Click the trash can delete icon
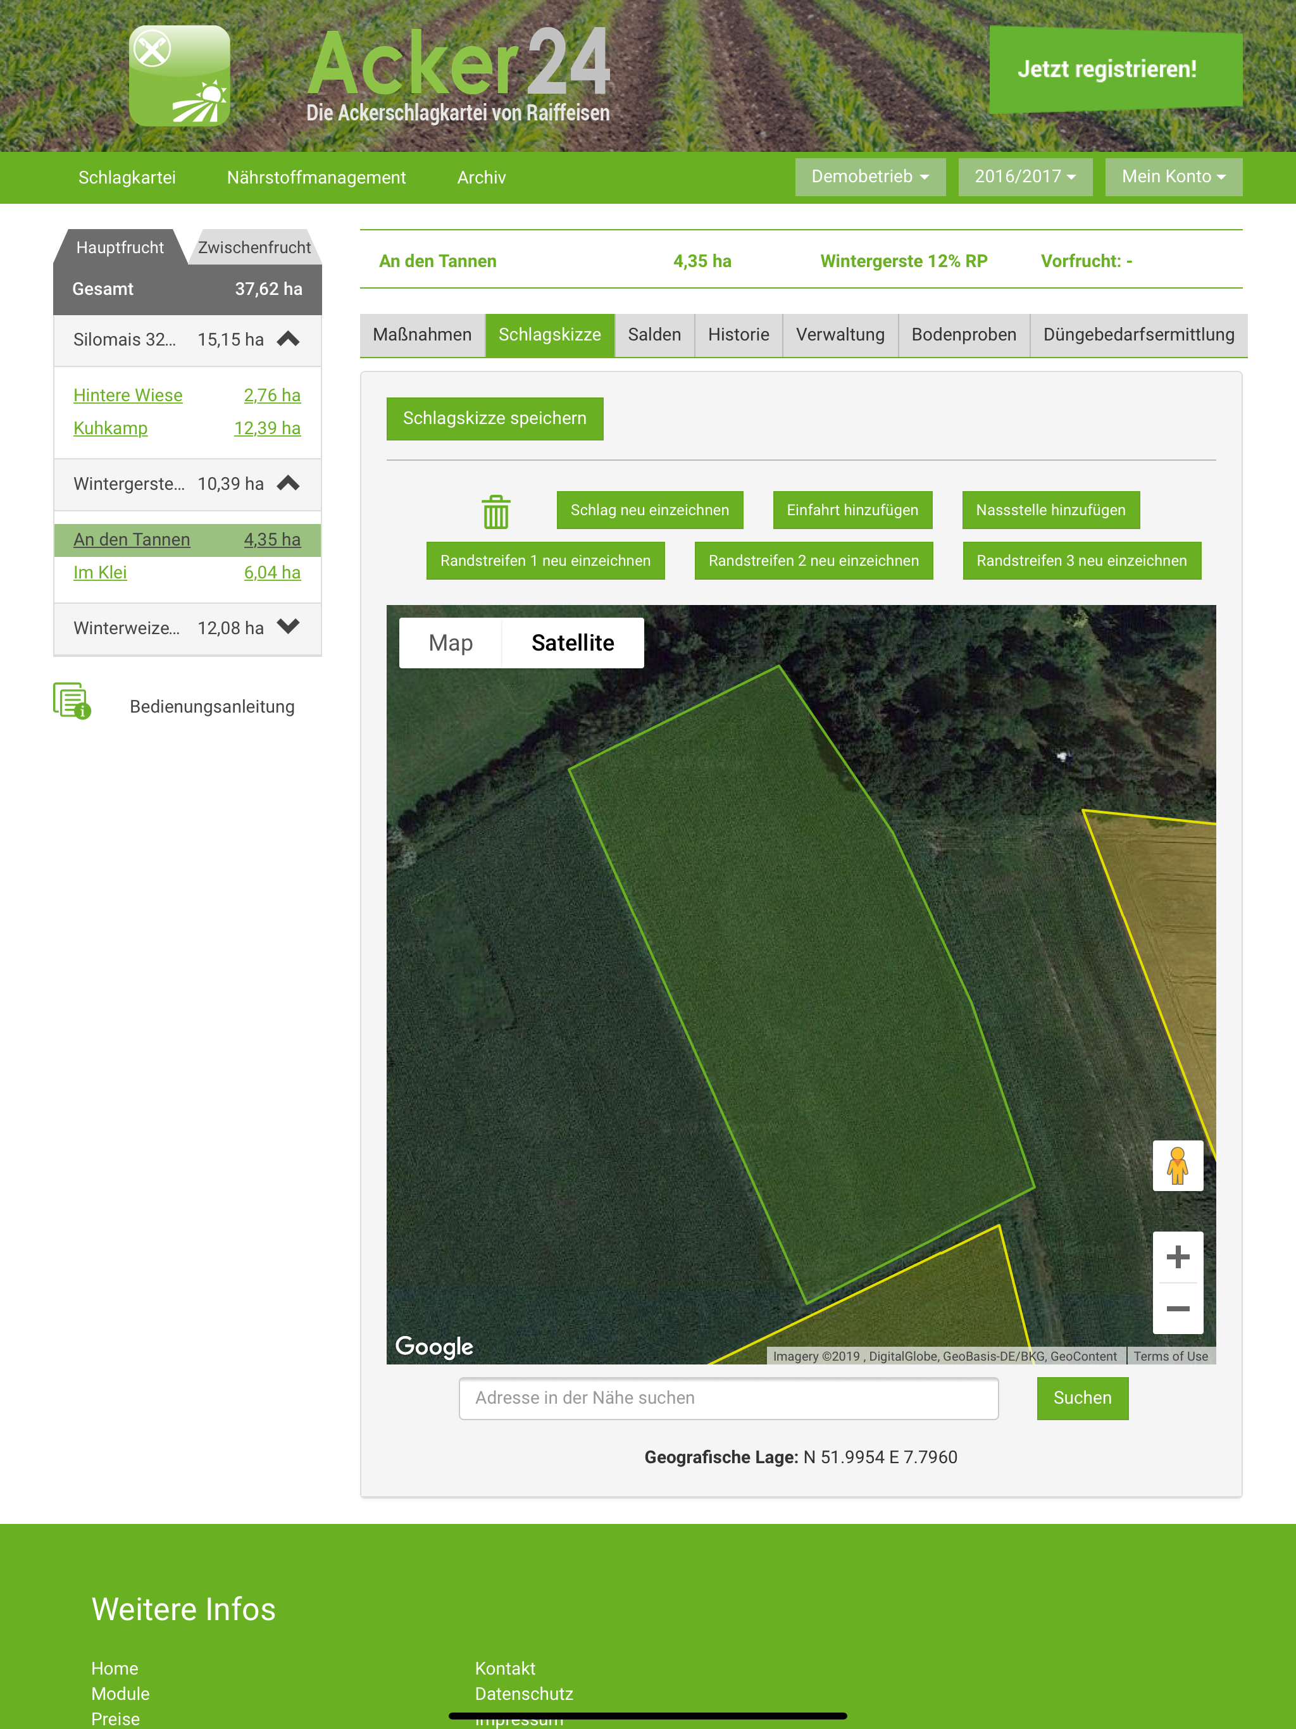 click(495, 511)
